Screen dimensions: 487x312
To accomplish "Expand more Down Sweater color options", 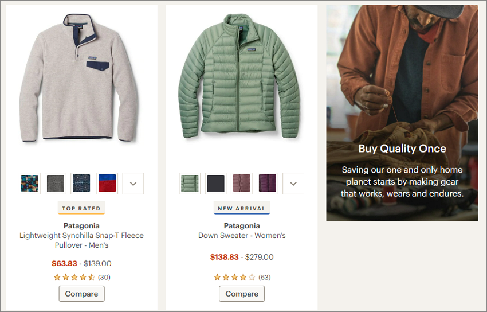I will (x=293, y=184).
